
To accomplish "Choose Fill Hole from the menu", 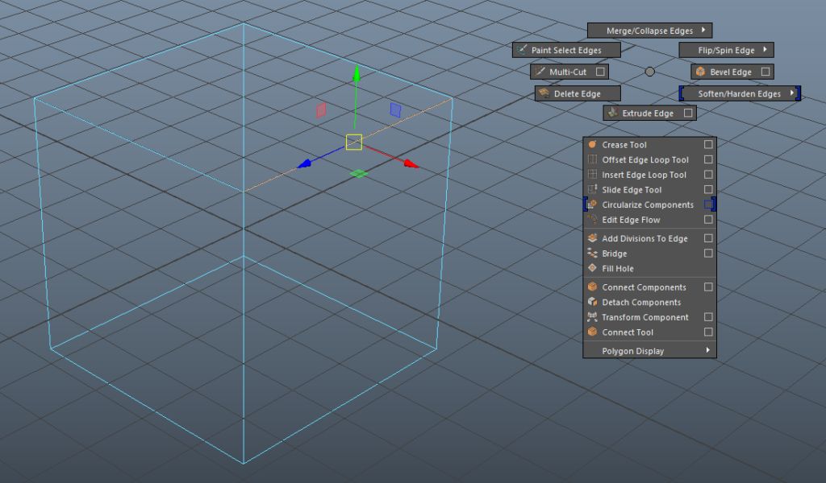I will tap(649, 268).
